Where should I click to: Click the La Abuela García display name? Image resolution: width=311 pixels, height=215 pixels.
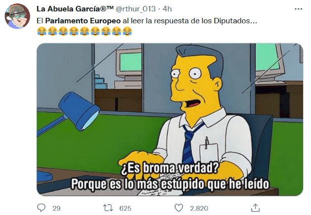(75, 9)
